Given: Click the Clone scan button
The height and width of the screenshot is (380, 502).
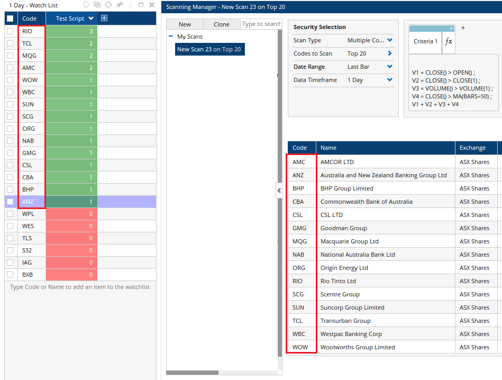Looking at the screenshot, I should tap(222, 24).
